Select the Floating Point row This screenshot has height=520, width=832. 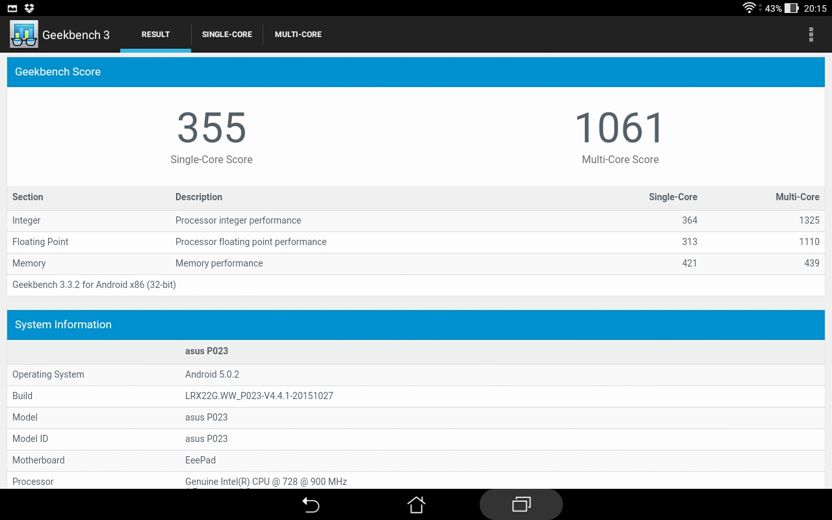[416, 242]
